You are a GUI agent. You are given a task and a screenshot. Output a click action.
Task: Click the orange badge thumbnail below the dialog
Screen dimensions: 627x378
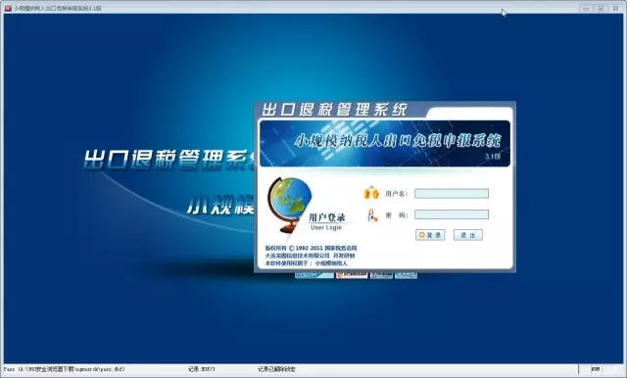coord(352,275)
